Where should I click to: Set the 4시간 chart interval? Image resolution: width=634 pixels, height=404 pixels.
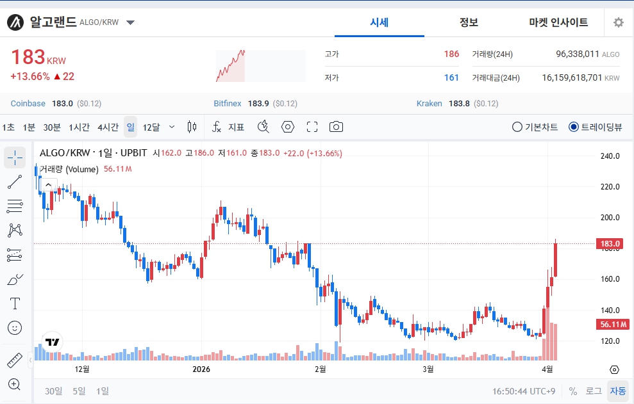point(108,127)
